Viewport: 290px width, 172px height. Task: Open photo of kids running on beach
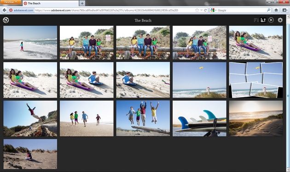pos(87,118)
